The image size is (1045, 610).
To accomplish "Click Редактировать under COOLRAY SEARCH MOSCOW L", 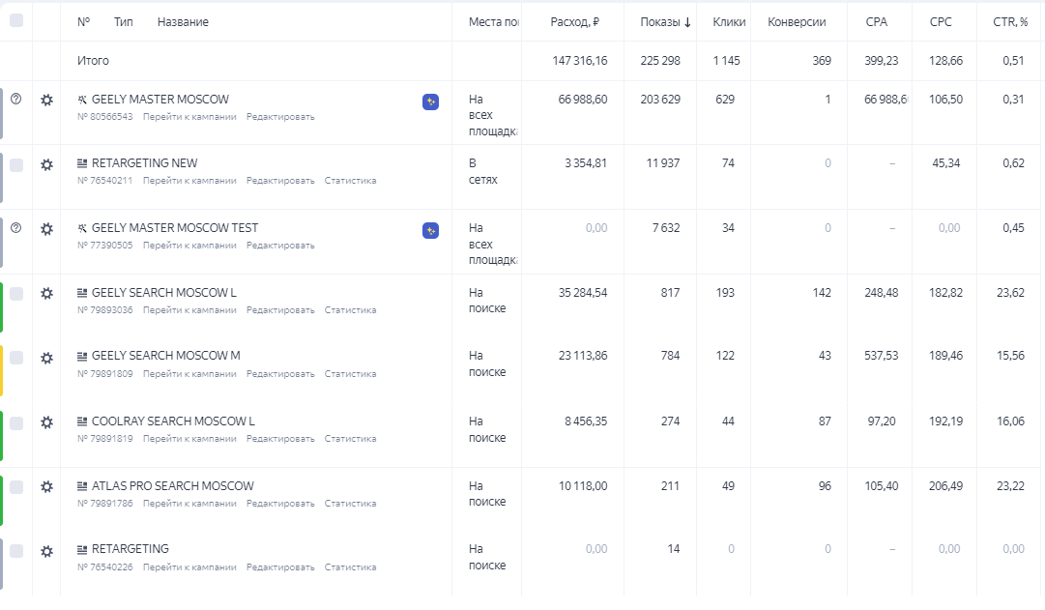I will (x=280, y=439).
